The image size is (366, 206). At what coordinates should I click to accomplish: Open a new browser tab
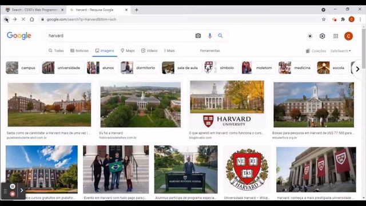(137, 10)
